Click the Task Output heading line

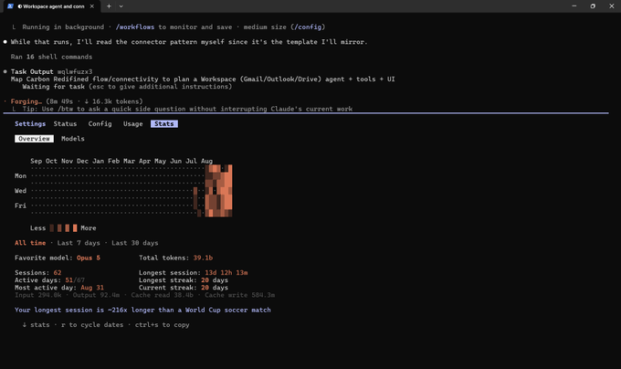click(x=51, y=71)
